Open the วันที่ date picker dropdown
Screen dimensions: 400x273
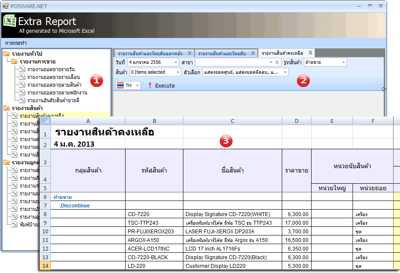pyautogui.click(x=176, y=63)
